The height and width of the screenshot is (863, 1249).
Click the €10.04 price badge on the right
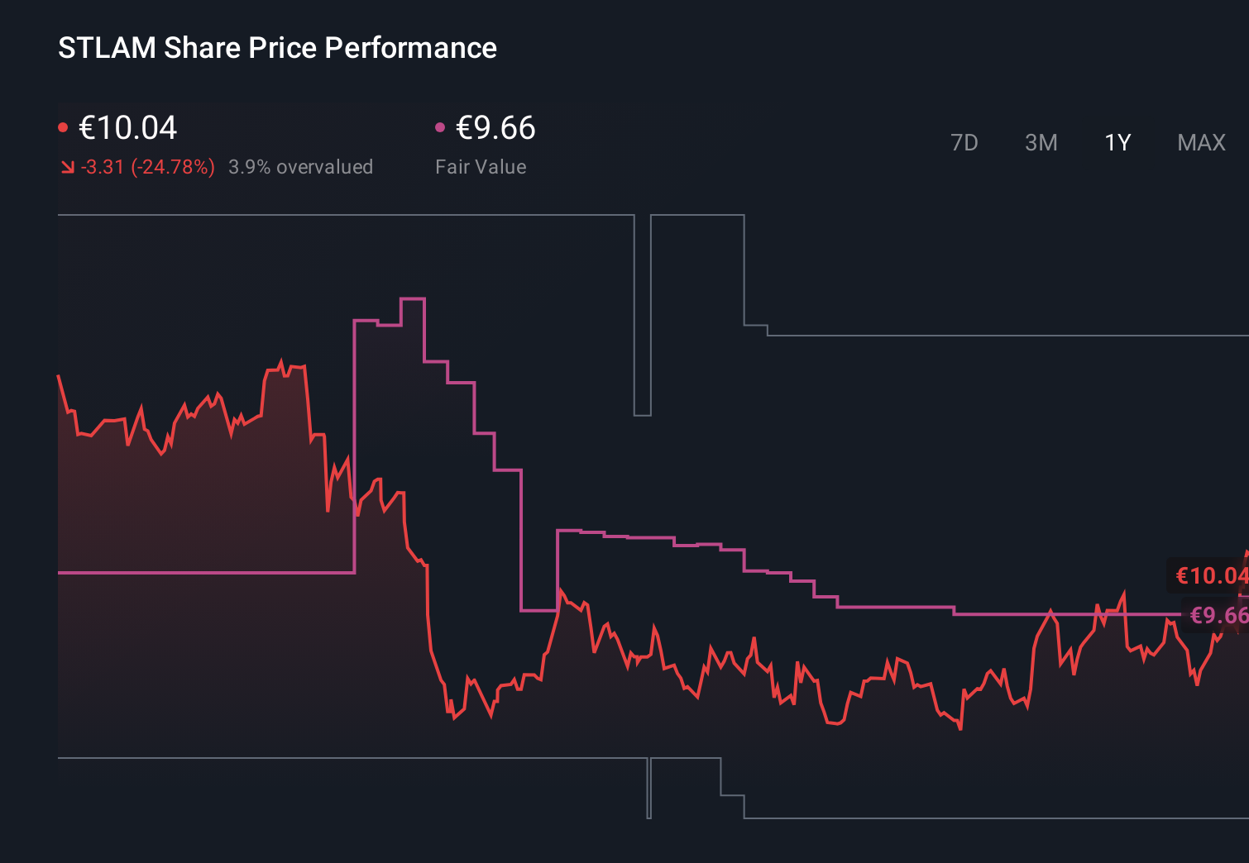click(x=1210, y=576)
